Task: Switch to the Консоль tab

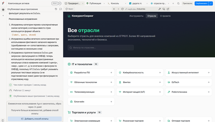Action: (x=113, y=3)
